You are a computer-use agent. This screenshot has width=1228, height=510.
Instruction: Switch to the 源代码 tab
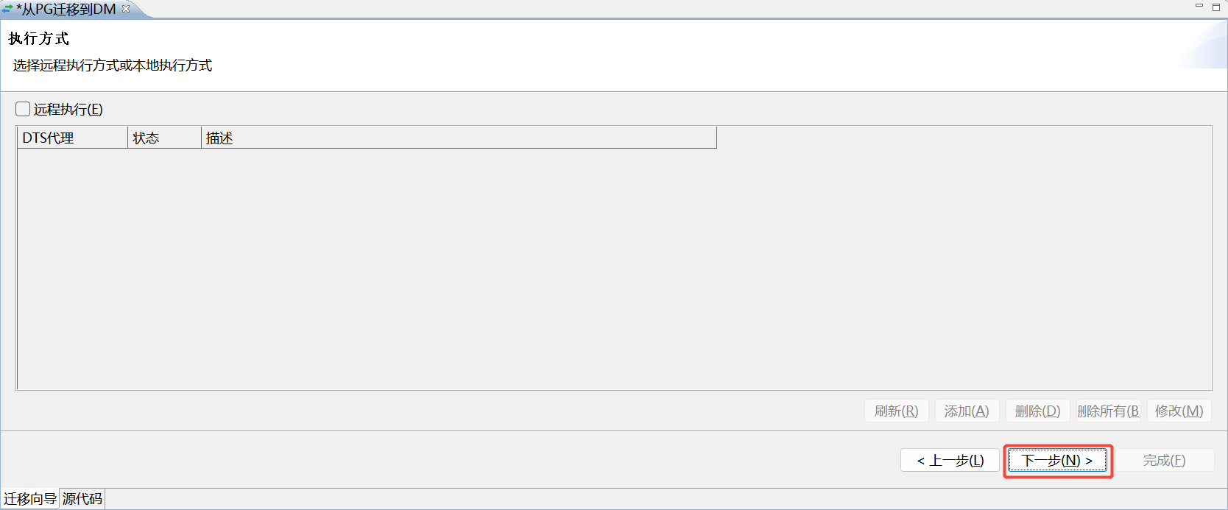click(82, 499)
